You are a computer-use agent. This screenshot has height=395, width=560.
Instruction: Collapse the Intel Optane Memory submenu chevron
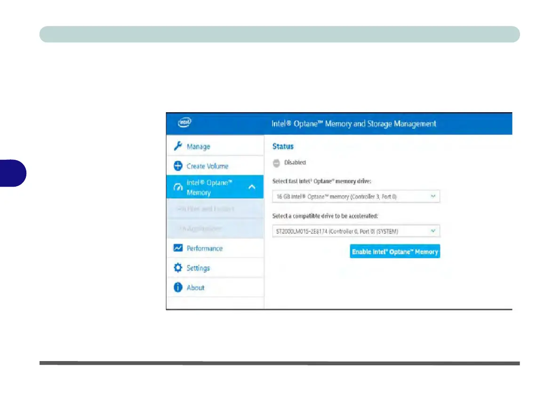pyautogui.click(x=252, y=187)
